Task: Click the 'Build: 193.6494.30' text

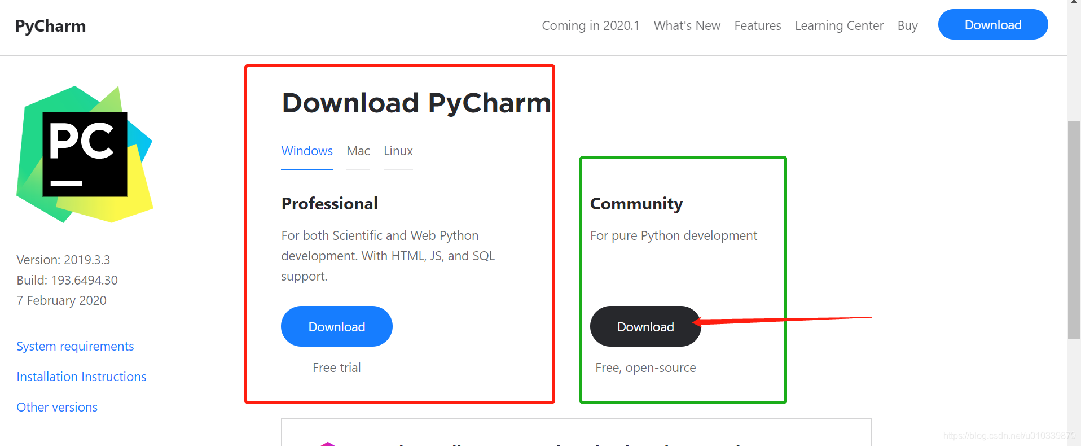Action: tap(67, 280)
